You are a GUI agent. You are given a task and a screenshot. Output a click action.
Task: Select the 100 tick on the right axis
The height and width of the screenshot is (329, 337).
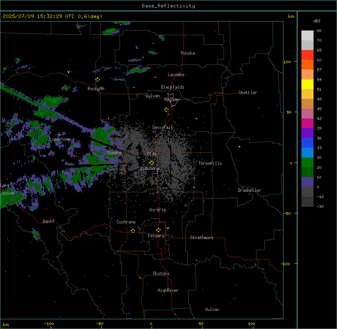click(287, 62)
